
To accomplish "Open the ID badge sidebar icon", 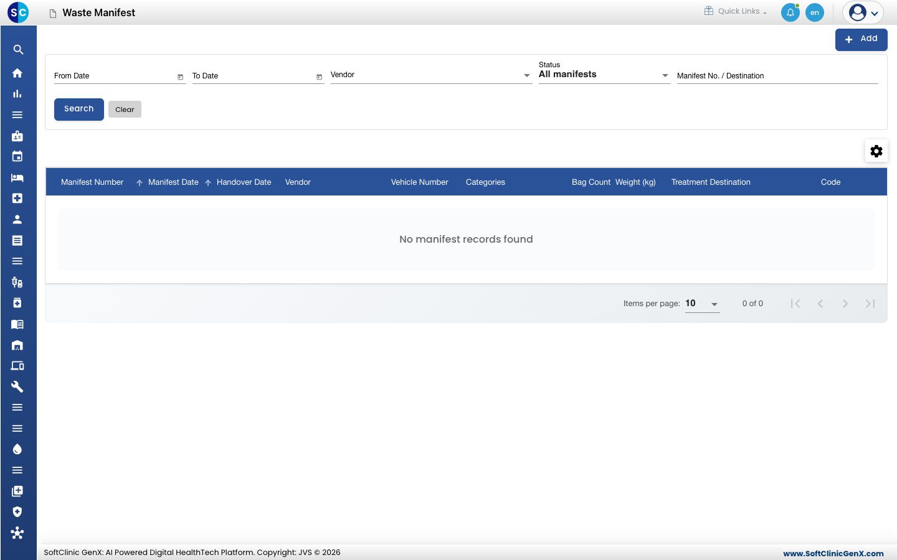I will point(17,136).
